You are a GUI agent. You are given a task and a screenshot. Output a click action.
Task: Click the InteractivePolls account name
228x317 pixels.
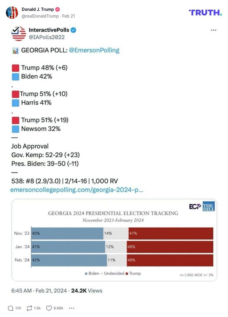(x=49, y=30)
